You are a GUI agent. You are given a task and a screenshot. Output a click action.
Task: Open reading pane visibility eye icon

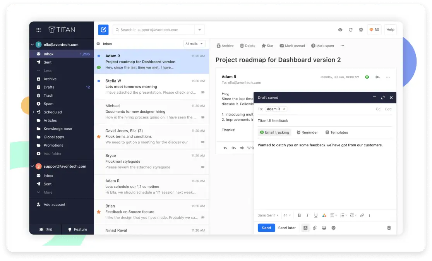tap(340, 30)
